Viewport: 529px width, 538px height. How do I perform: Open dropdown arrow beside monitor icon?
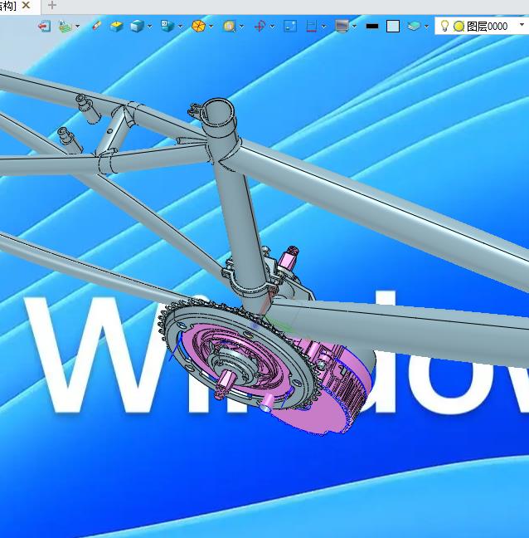click(x=355, y=27)
